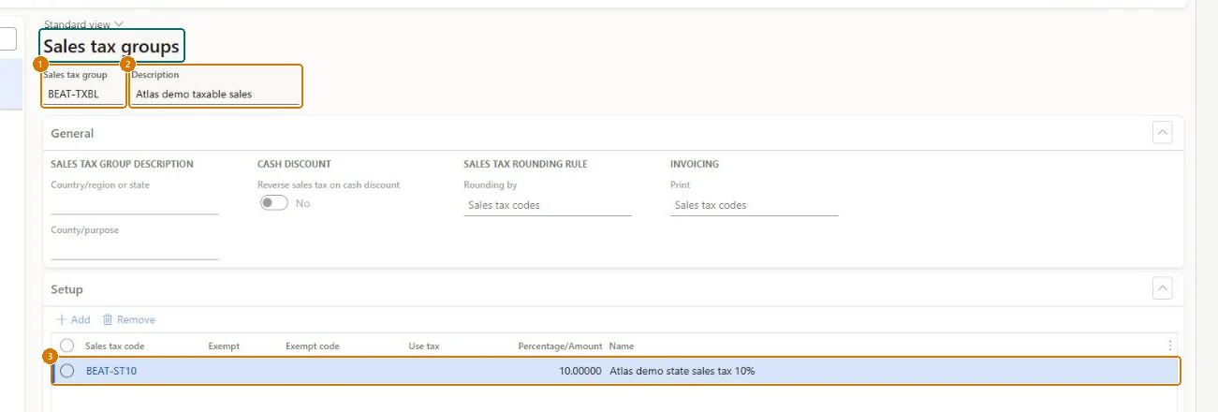Image resolution: width=1218 pixels, height=412 pixels.
Task: Edit the Sales tax group field BEAT-TXBL
Action: [x=84, y=94]
